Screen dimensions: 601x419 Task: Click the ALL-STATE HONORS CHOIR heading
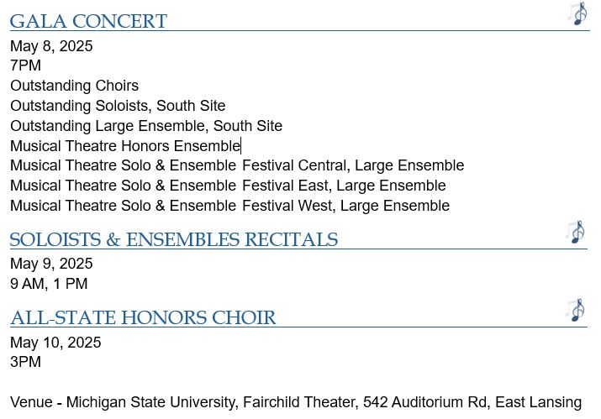(143, 318)
